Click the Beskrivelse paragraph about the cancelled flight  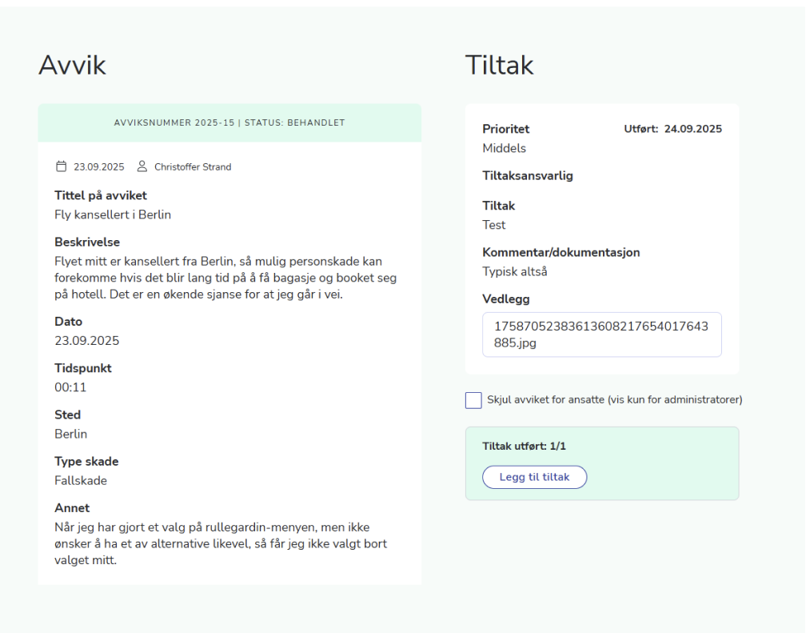225,278
